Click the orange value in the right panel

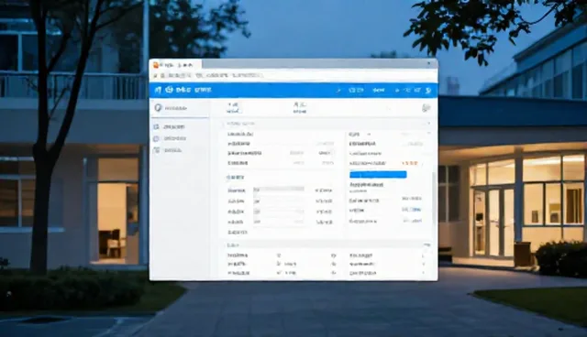point(410,163)
